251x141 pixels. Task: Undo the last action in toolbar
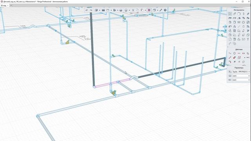point(87,10)
